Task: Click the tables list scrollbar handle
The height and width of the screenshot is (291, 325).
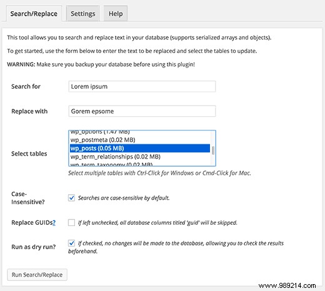Action: point(213,150)
